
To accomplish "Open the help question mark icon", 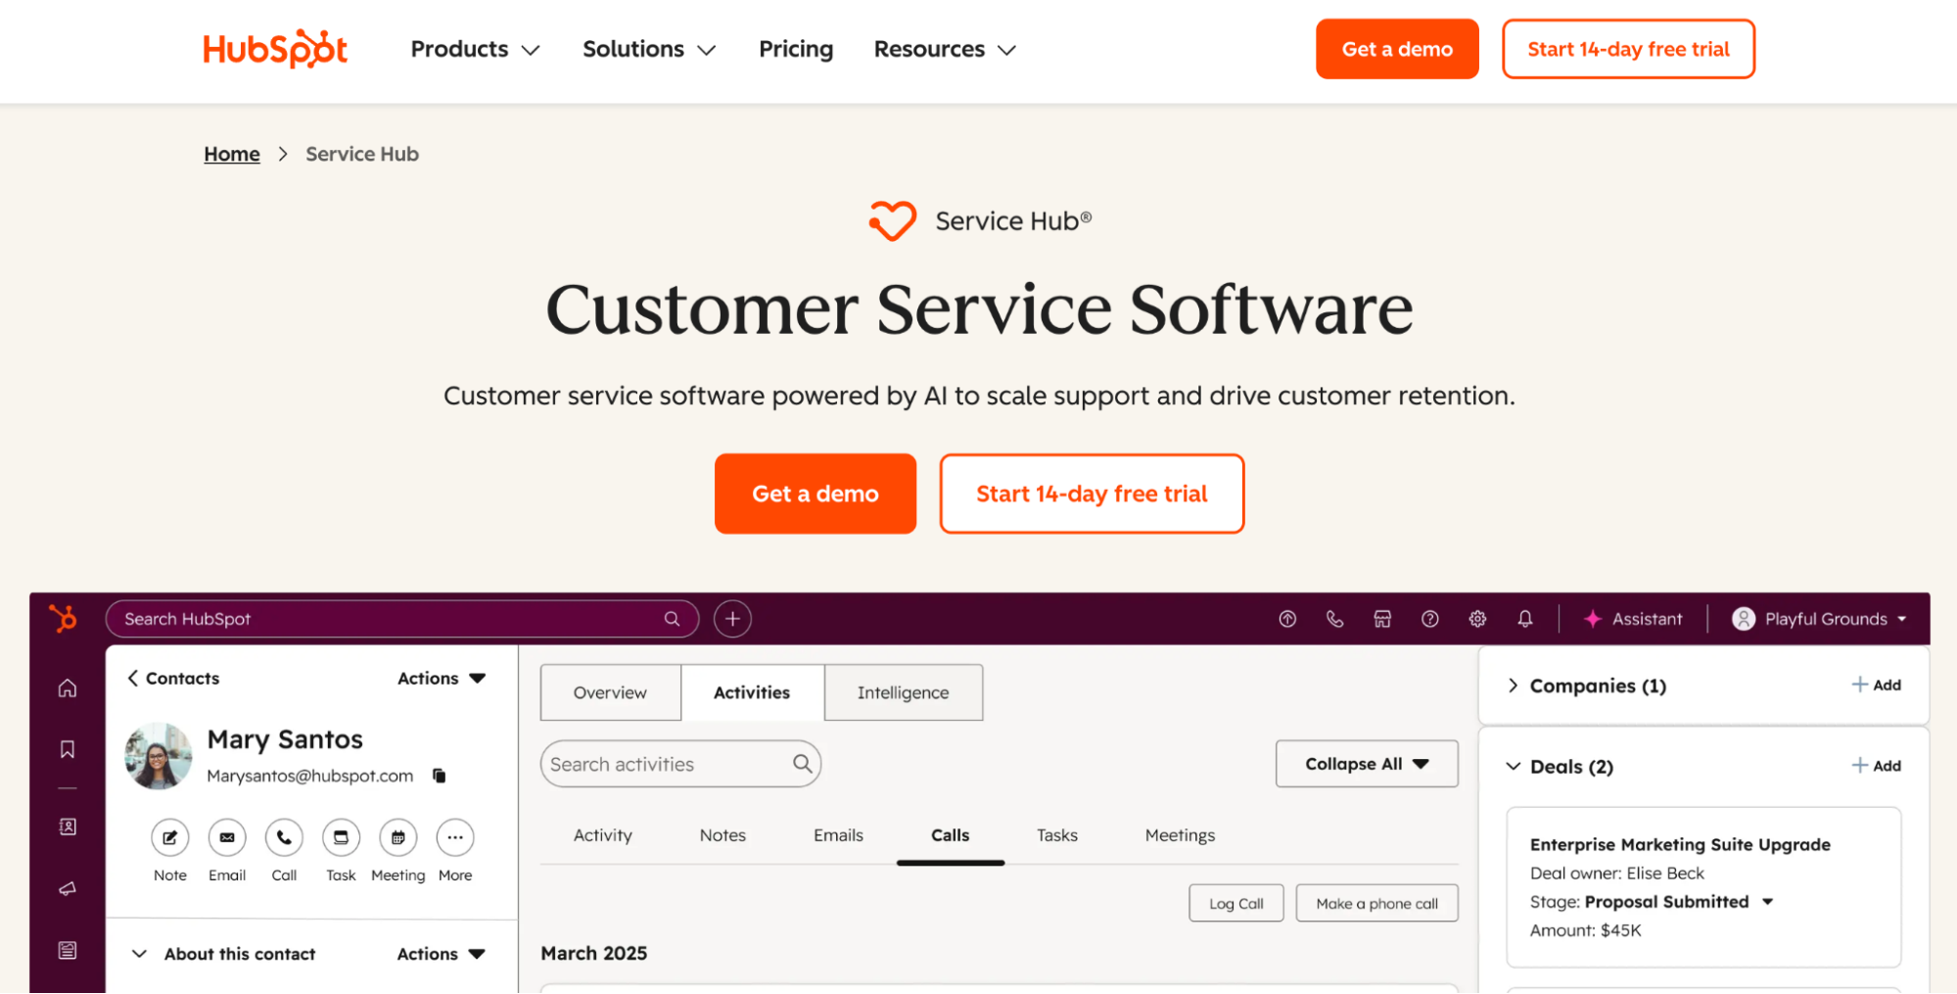I will tap(1429, 619).
